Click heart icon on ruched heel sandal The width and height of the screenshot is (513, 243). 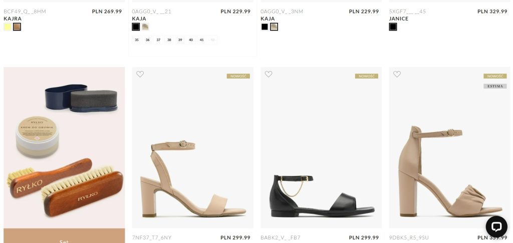click(x=397, y=74)
